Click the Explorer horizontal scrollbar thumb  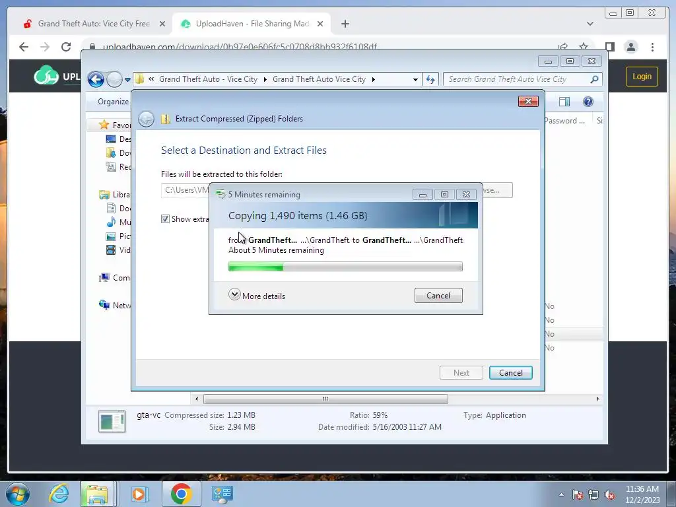click(325, 399)
